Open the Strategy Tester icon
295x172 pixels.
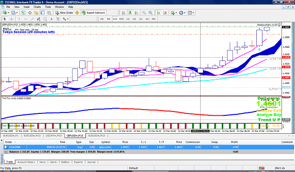pyautogui.click(x=49, y=13)
